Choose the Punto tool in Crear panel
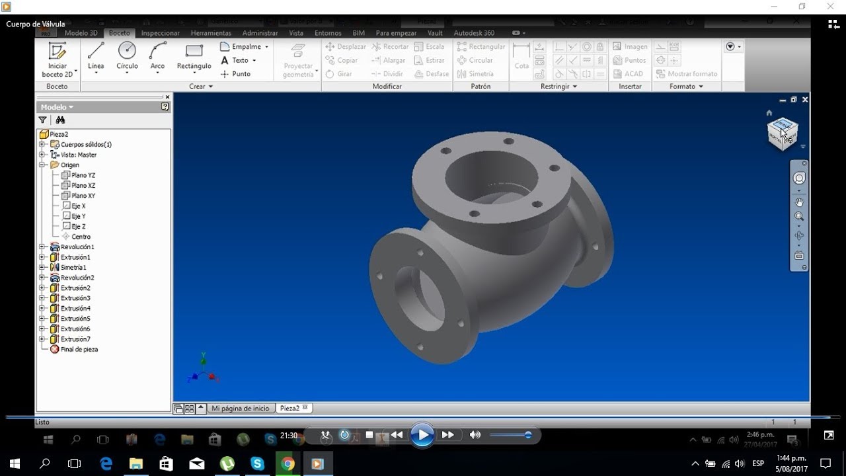Image resolution: width=846 pixels, height=476 pixels. [236, 74]
